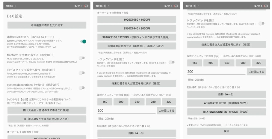Image resolution: width=272 pixels, height=139 pixels.
Task: Click この値にする in middle screen
Action: coord(167,111)
